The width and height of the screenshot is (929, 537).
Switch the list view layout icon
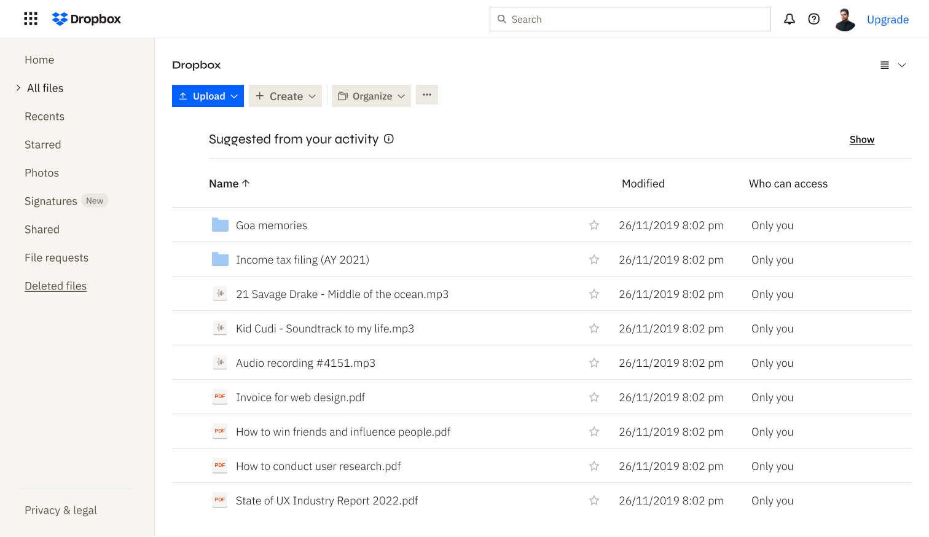pos(885,65)
